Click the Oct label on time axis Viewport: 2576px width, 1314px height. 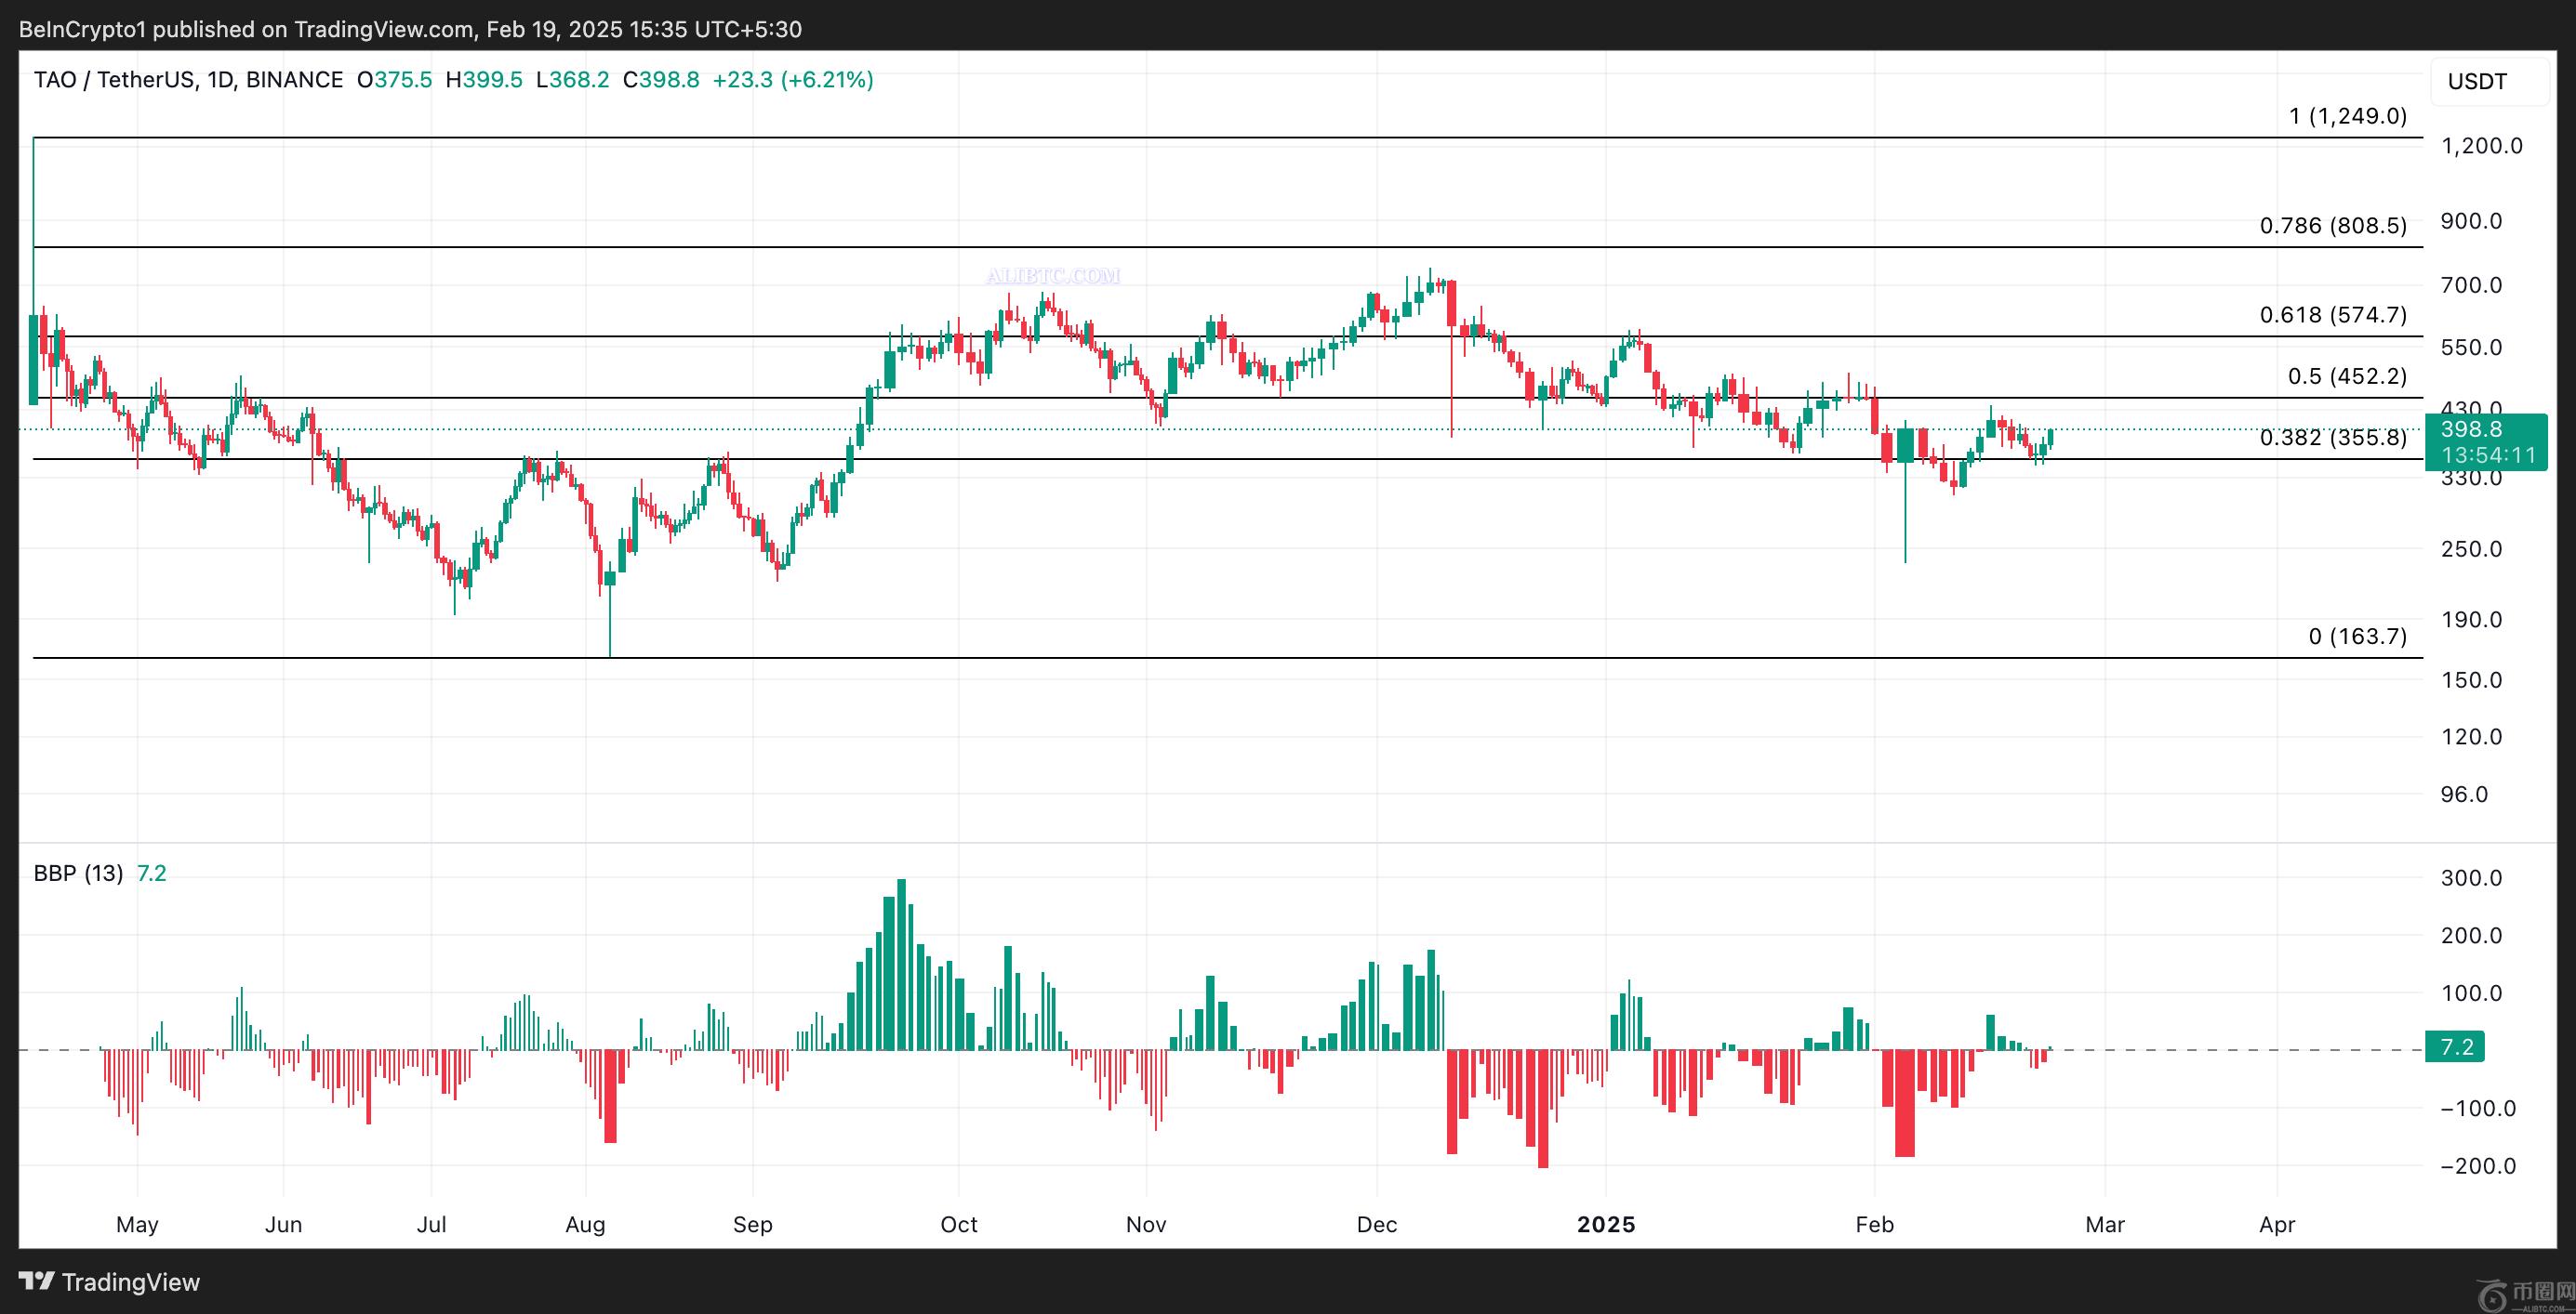[x=958, y=1224]
